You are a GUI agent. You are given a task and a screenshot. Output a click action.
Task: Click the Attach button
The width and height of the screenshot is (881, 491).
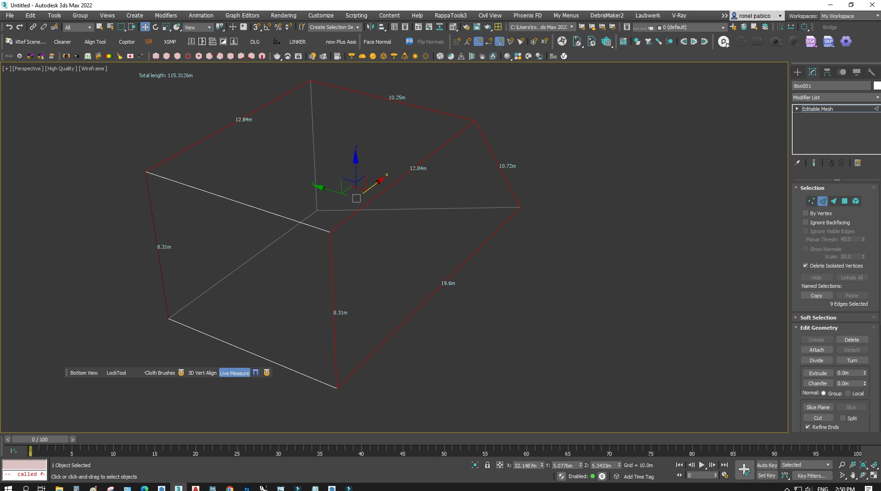(x=817, y=349)
